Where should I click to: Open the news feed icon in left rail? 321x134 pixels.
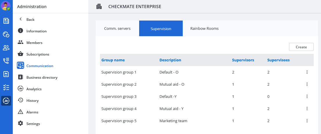(6, 21)
